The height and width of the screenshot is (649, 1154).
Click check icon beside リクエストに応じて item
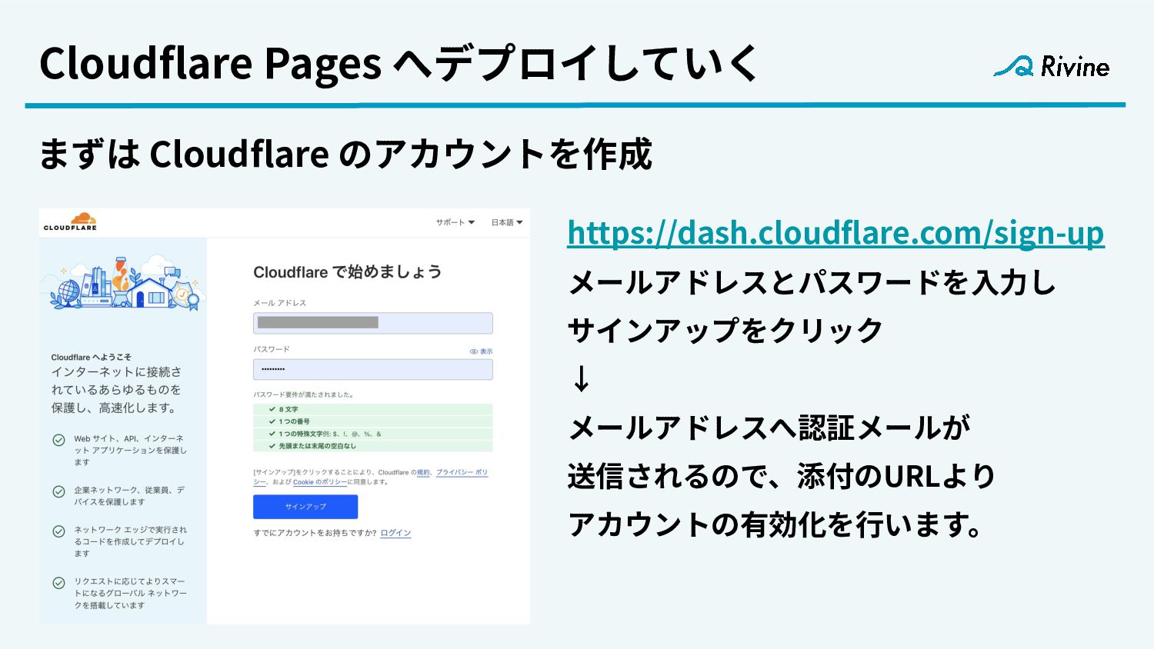tap(58, 583)
